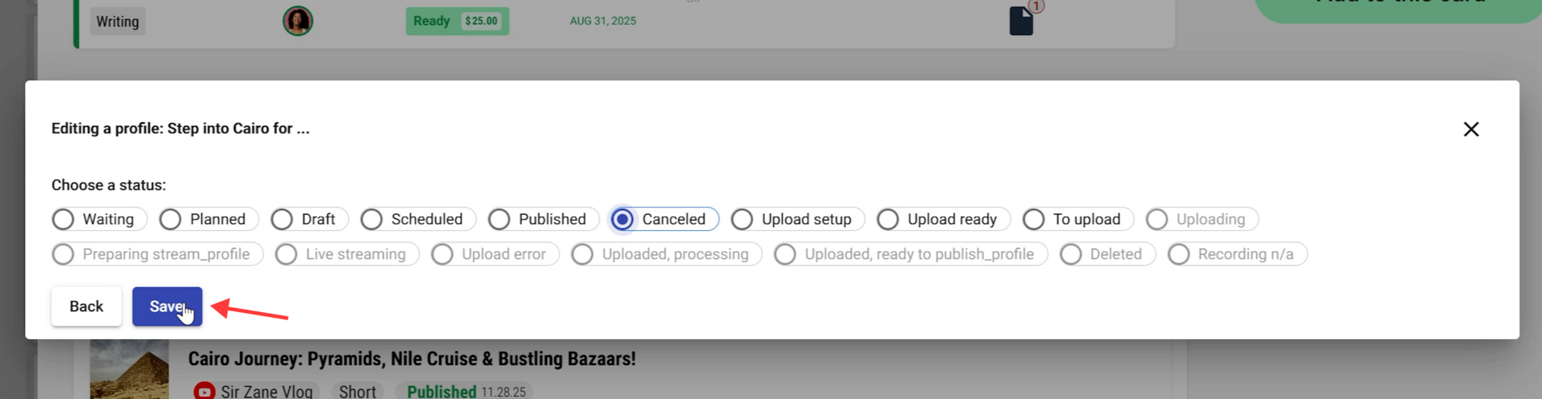This screenshot has height=399, width=1542.
Task: Open the pyramid video thumbnail
Action: click(129, 369)
